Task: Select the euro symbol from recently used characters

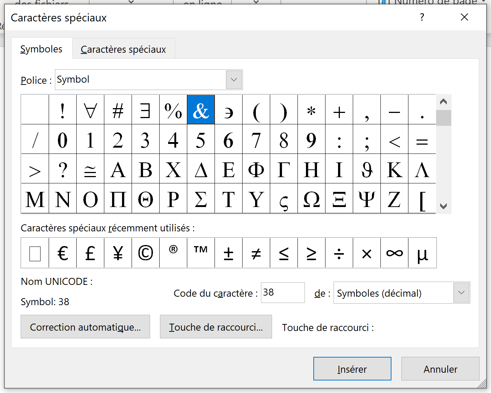Action: coord(62,253)
